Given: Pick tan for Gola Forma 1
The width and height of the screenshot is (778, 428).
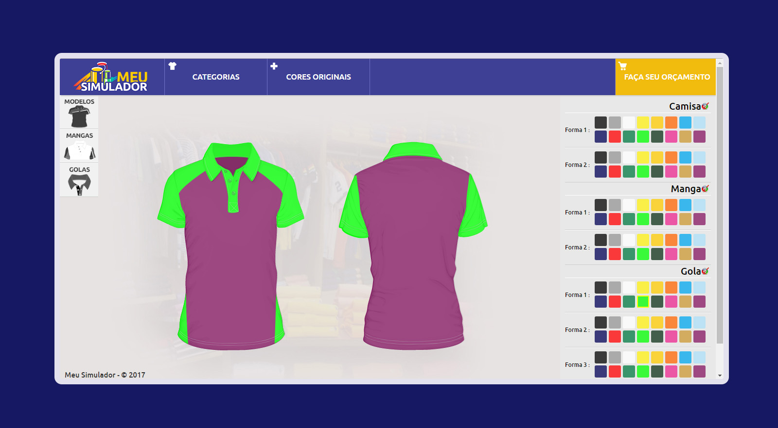Looking at the screenshot, I should (x=685, y=302).
